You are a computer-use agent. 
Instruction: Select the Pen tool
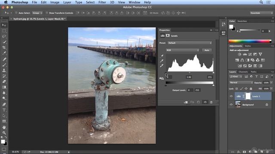coord(4,104)
